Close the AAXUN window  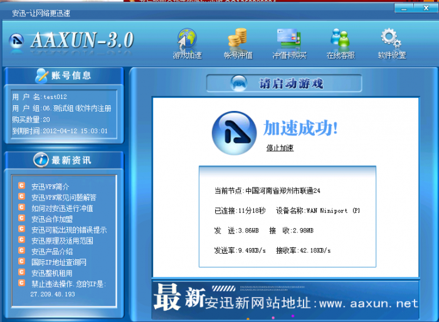426,8
